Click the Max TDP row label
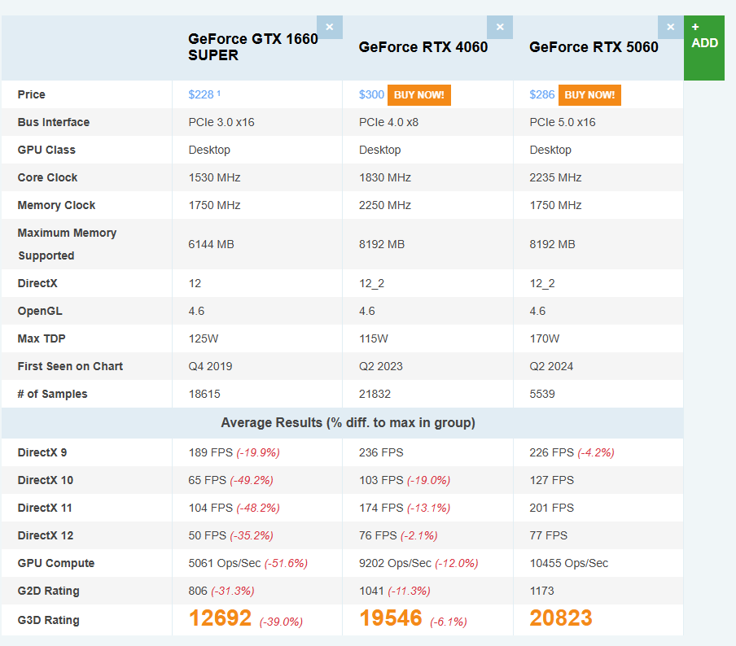 click(45, 338)
